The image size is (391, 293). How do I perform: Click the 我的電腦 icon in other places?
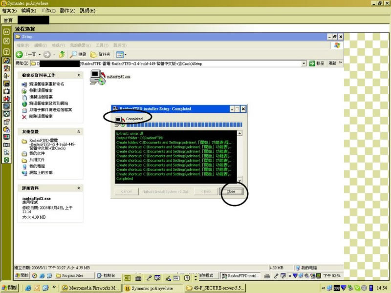24,167
